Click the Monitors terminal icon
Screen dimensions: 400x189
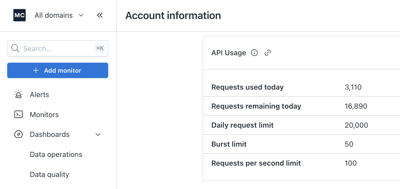coord(18,115)
